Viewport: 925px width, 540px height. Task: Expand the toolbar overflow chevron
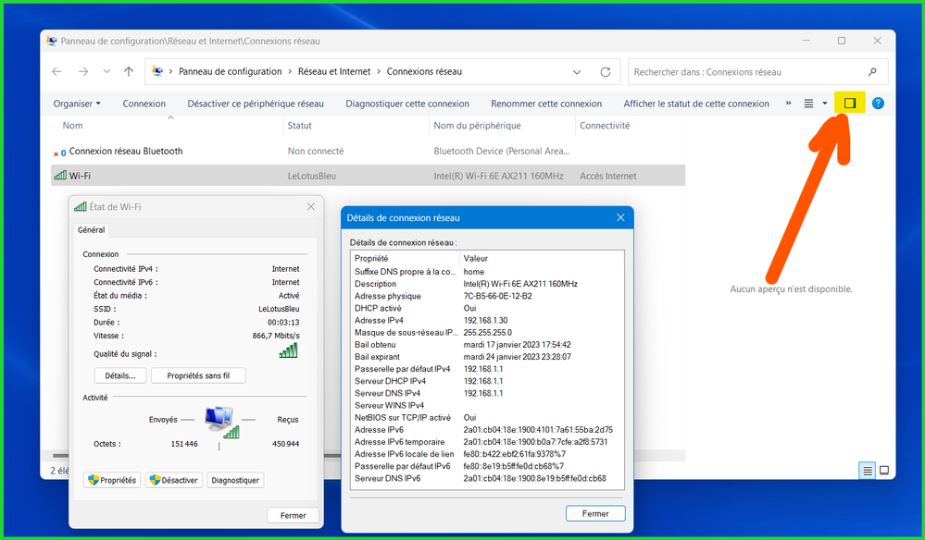788,104
